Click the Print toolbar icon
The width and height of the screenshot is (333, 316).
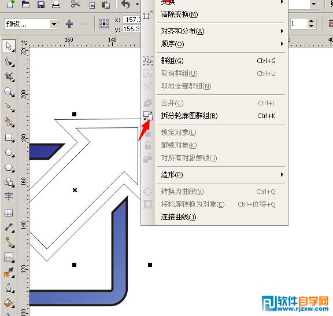pyautogui.click(x=56, y=4)
